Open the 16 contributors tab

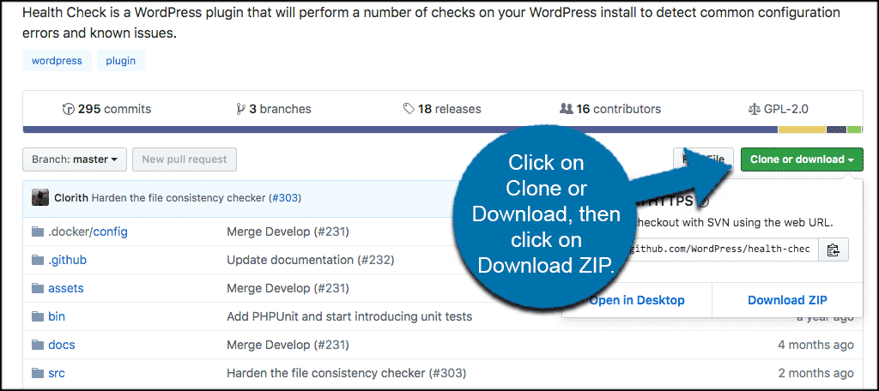[610, 109]
